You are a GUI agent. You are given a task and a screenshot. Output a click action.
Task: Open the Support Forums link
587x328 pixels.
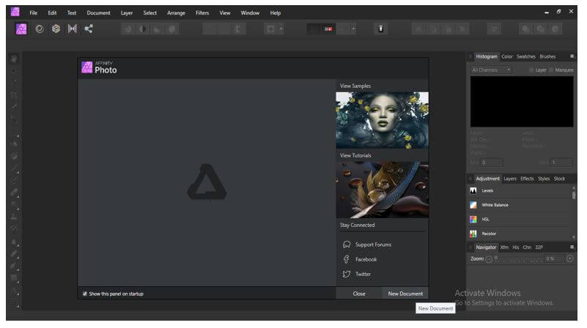pyautogui.click(x=373, y=245)
